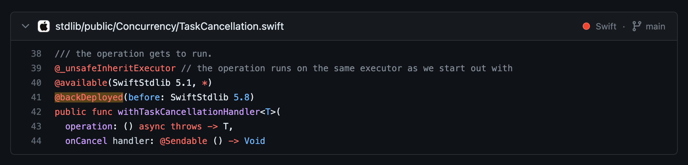This screenshot has width=688, height=165.
Task: Click the Apple repository avatar icon
Action: (x=44, y=26)
